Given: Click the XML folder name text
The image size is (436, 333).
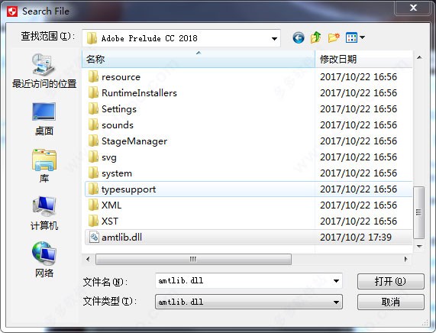Looking at the screenshot, I should (x=111, y=205).
